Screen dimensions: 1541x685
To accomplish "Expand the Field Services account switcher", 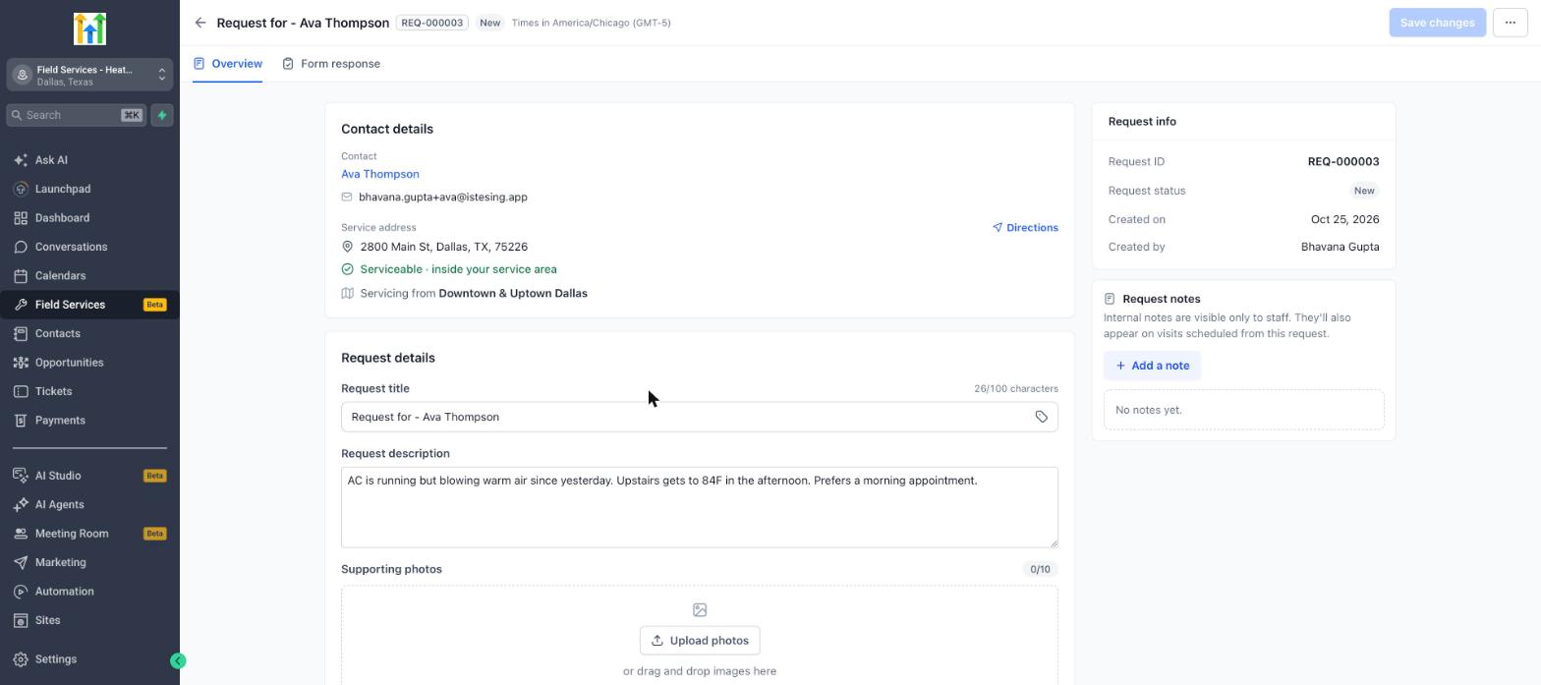I will (x=89, y=76).
